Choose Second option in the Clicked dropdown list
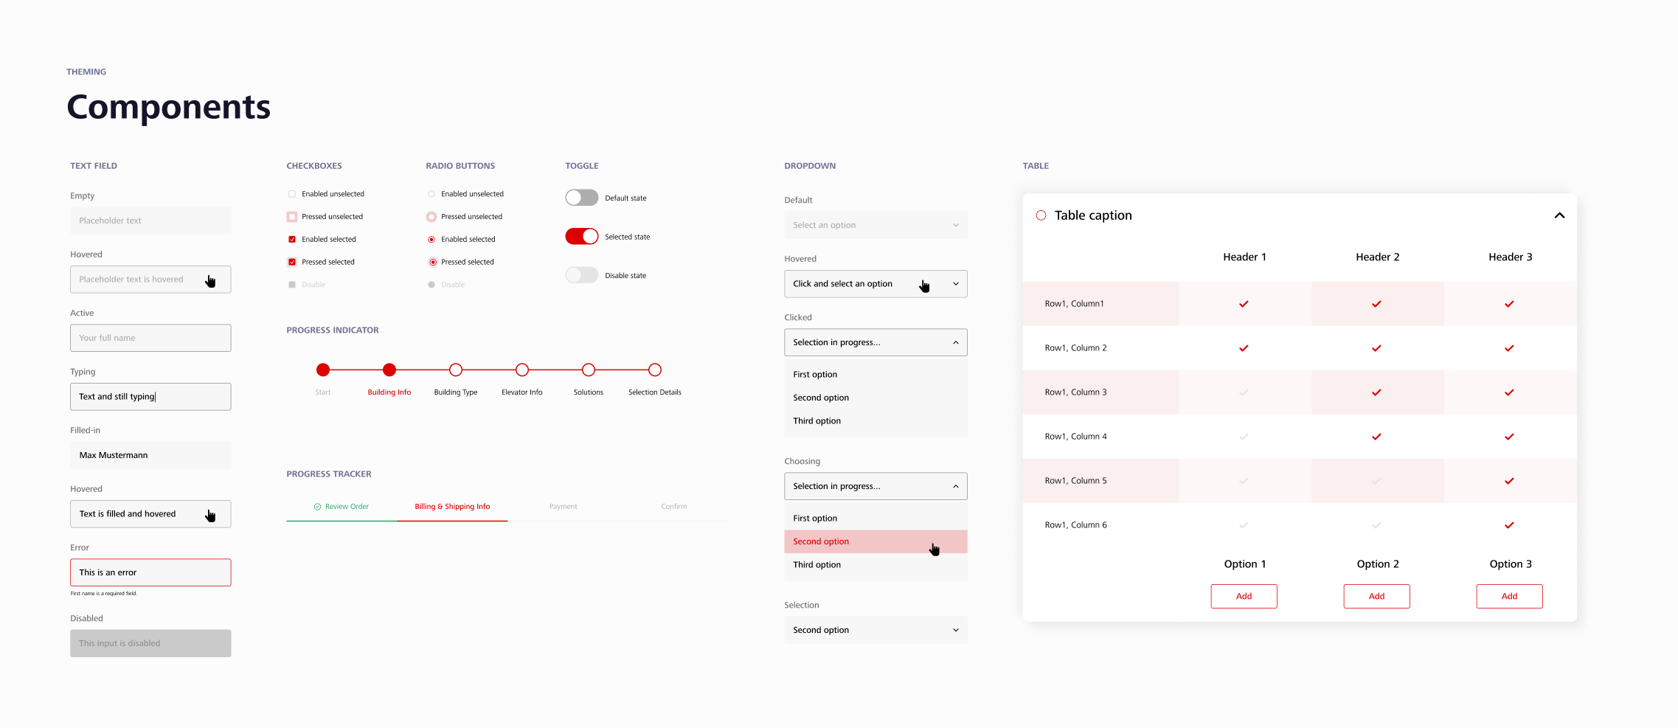Viewport: 1678px width, 728px height. (x=876, y=398)
